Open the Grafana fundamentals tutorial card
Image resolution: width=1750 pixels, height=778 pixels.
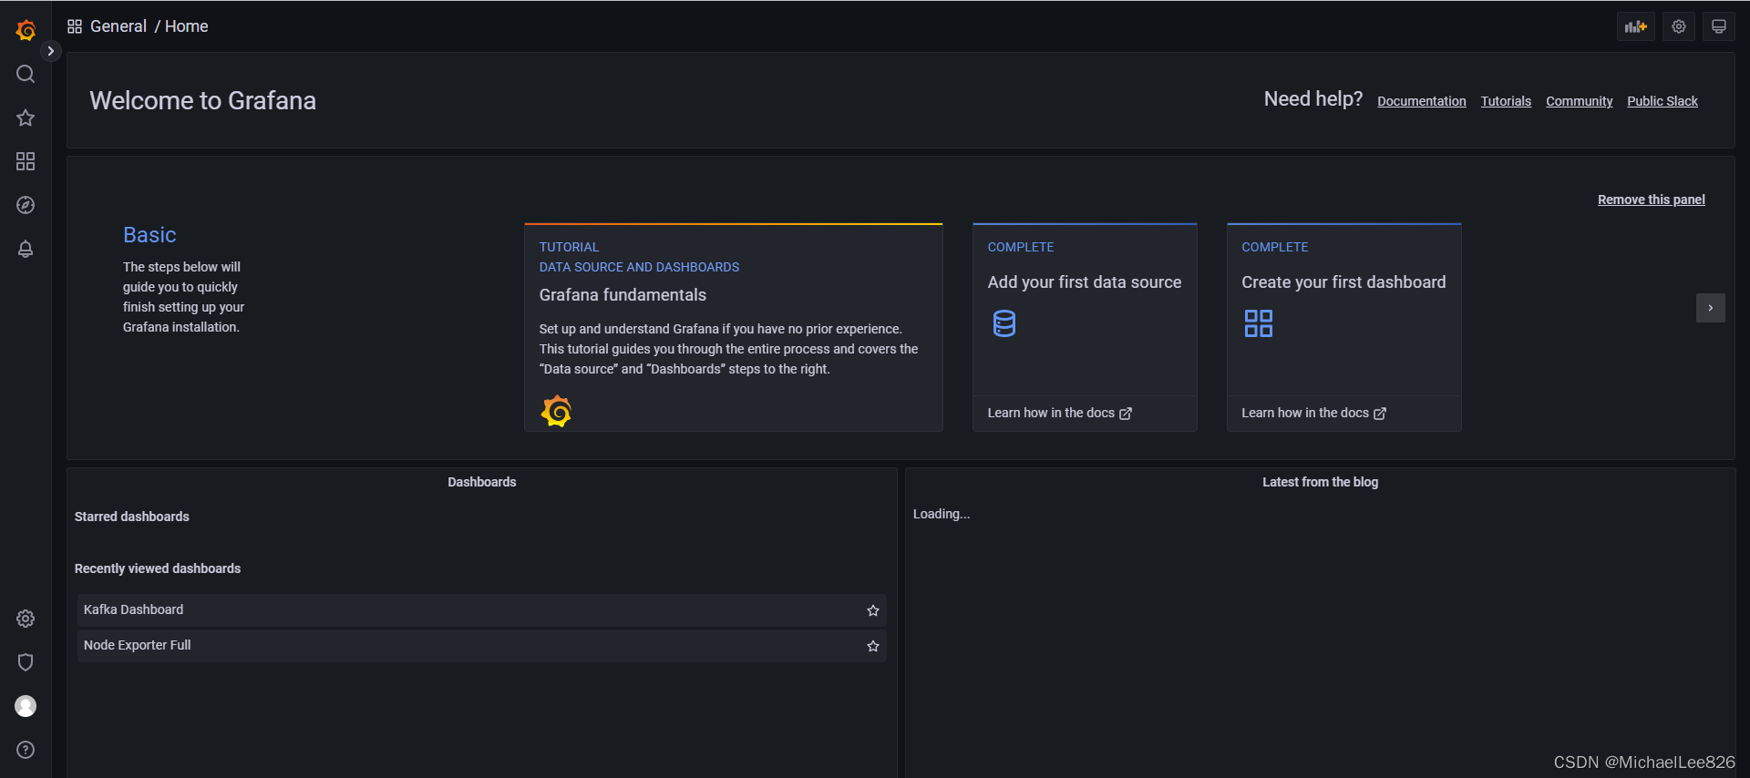733,327
